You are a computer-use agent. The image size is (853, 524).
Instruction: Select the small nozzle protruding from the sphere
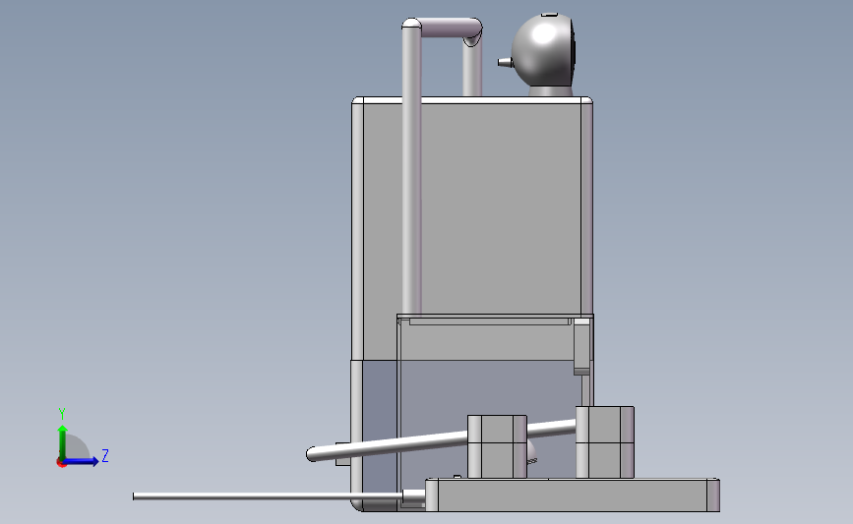tap(505, 63)
